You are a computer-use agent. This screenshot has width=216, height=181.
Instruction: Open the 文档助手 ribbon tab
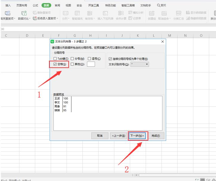click(145, 5)
